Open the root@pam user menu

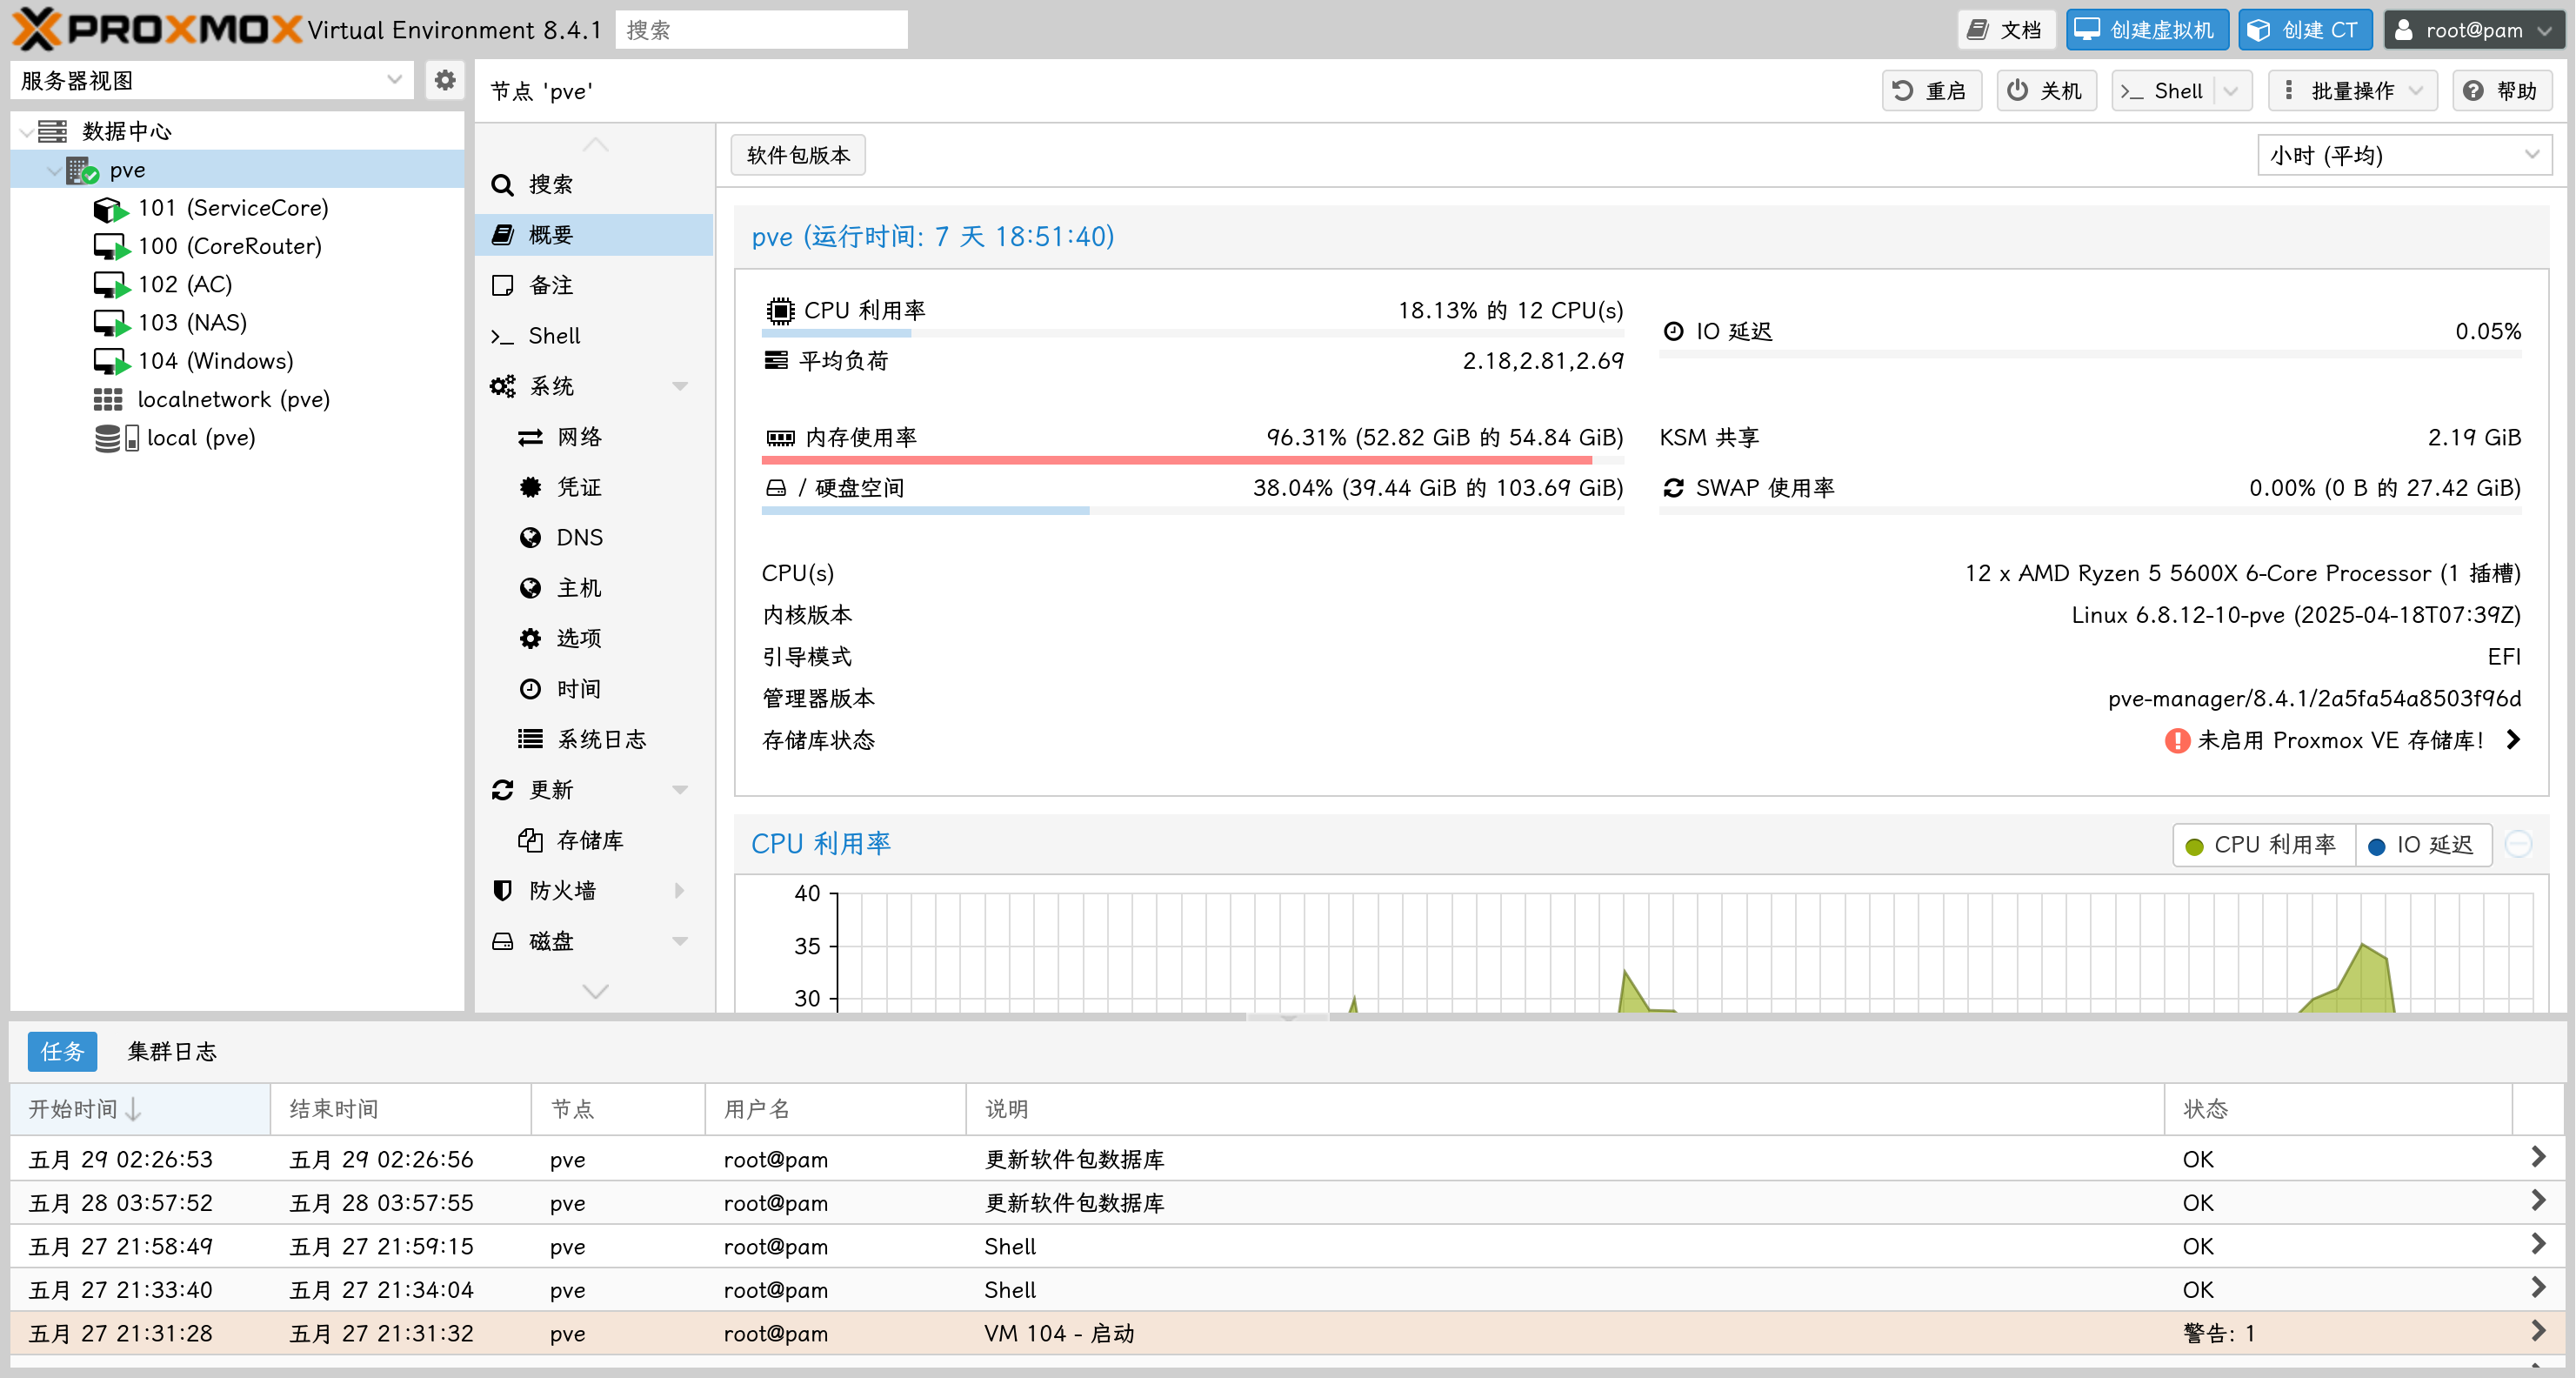click(x=2472, y=30)
